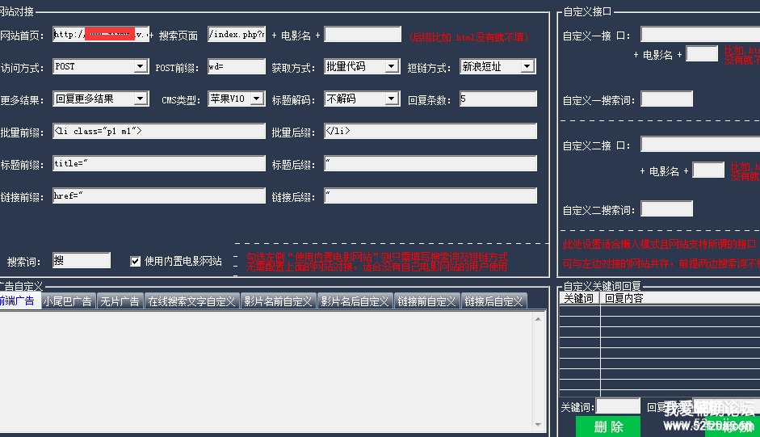Viewport: 760px width, 437px height.
Task: Click the green 删除 button
Action: (608, 426)
